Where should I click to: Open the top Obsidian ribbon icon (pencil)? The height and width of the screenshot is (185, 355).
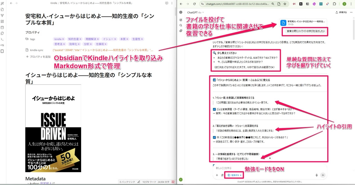[2, 4]
